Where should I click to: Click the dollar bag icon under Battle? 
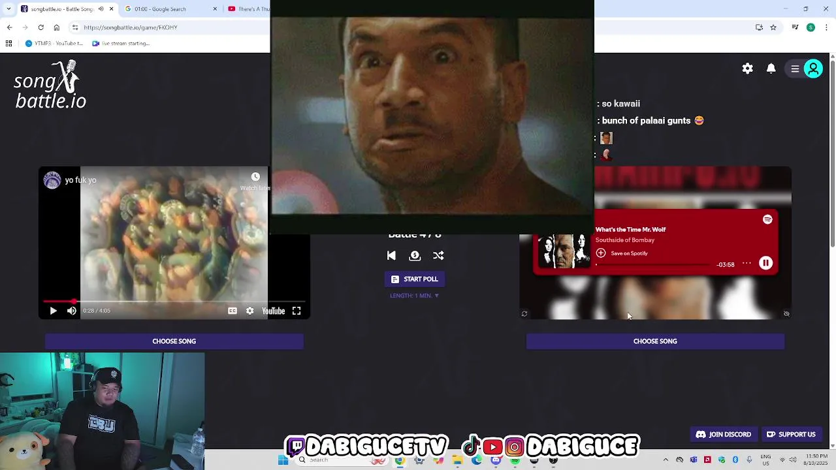[x=415, y=256]
